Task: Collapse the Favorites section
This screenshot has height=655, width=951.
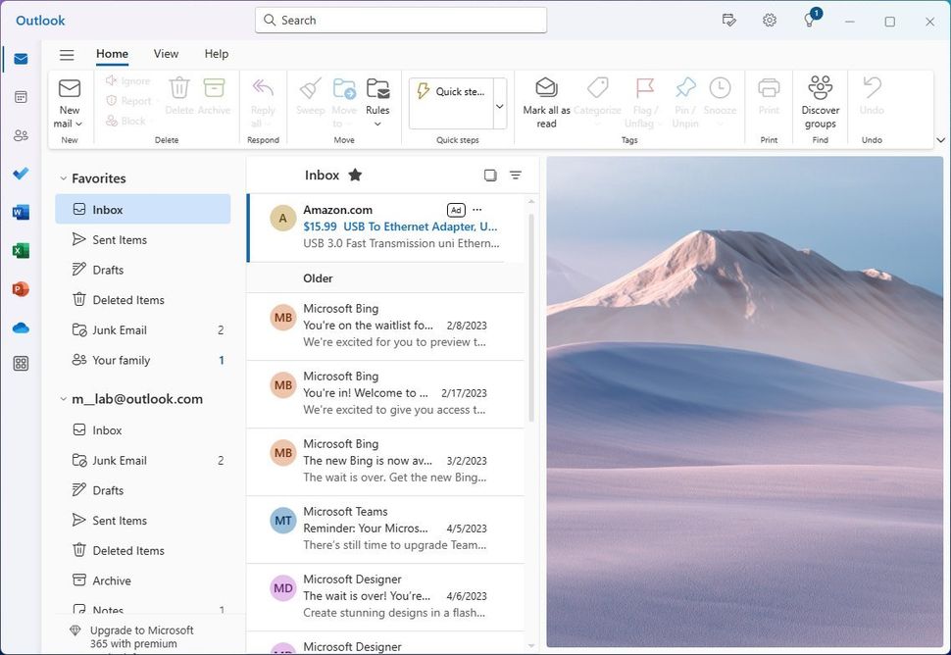Action: (63, 177)
